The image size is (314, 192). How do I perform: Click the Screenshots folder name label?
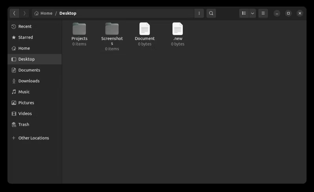pos(112,41)
